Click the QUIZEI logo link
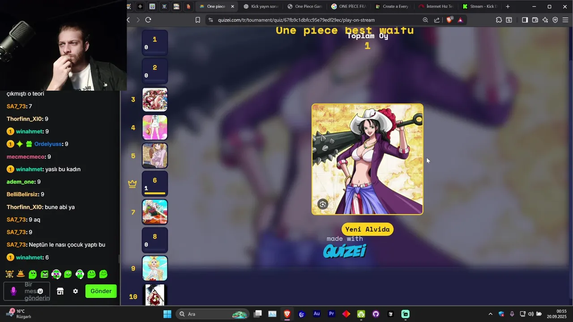This screenshot has height=322, width=573. [x=345, y=251]
